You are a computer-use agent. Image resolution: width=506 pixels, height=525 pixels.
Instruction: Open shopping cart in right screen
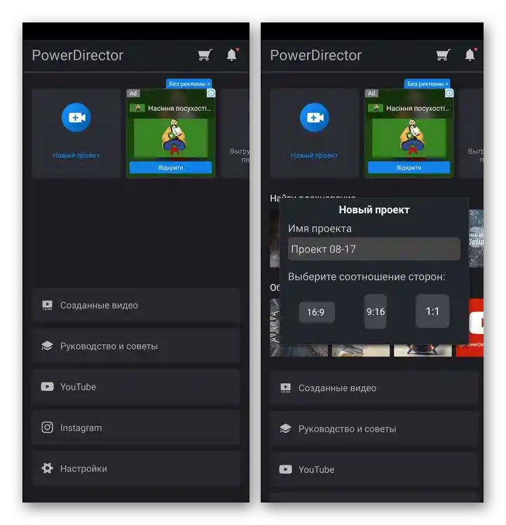pyautogui.click(x=443, y=55)
